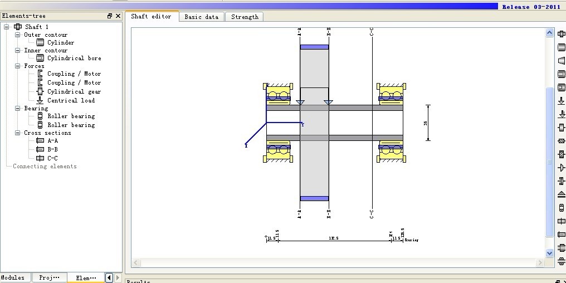Click the horizontal scrollbar left arrow
Screen dimensions: 566x283
[x=136, y=262]
